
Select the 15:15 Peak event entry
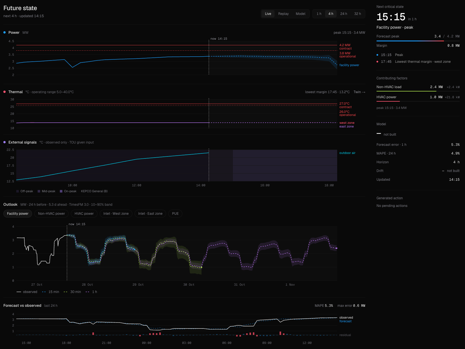click(390, 55)
